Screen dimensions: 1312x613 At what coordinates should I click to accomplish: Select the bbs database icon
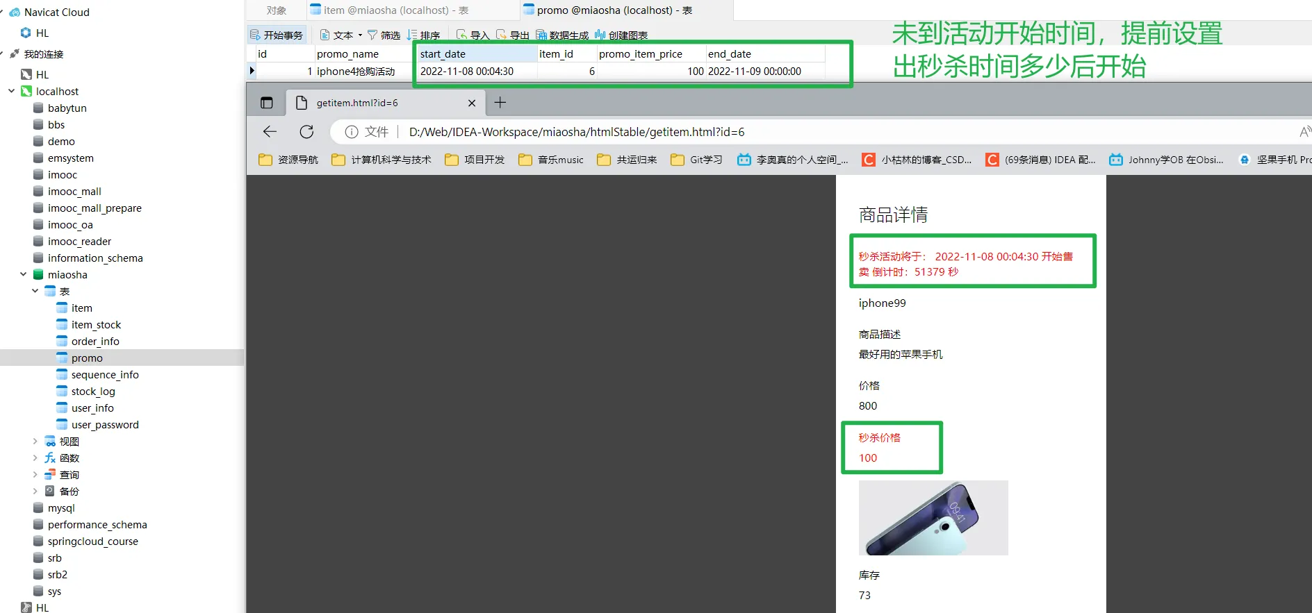[x=38, y=125]
